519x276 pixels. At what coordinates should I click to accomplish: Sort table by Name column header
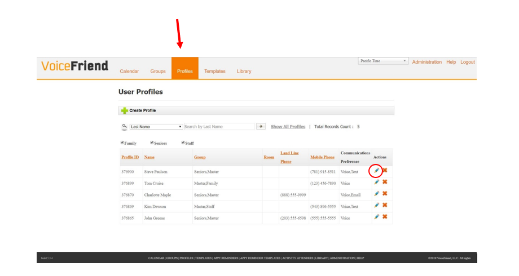coord(149,157)
